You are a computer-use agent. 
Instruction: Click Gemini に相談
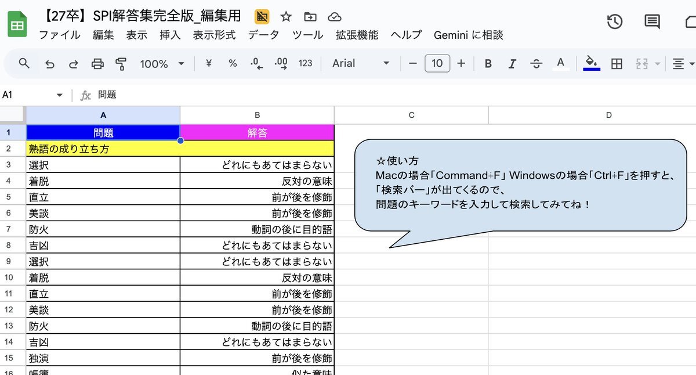[469, 35]
